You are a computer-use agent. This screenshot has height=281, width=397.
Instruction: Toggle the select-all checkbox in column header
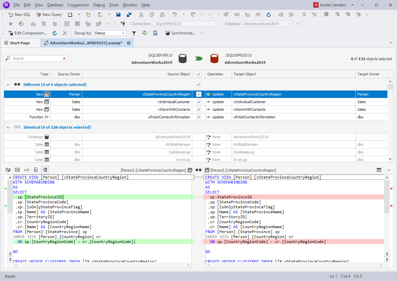coord(198,74)
